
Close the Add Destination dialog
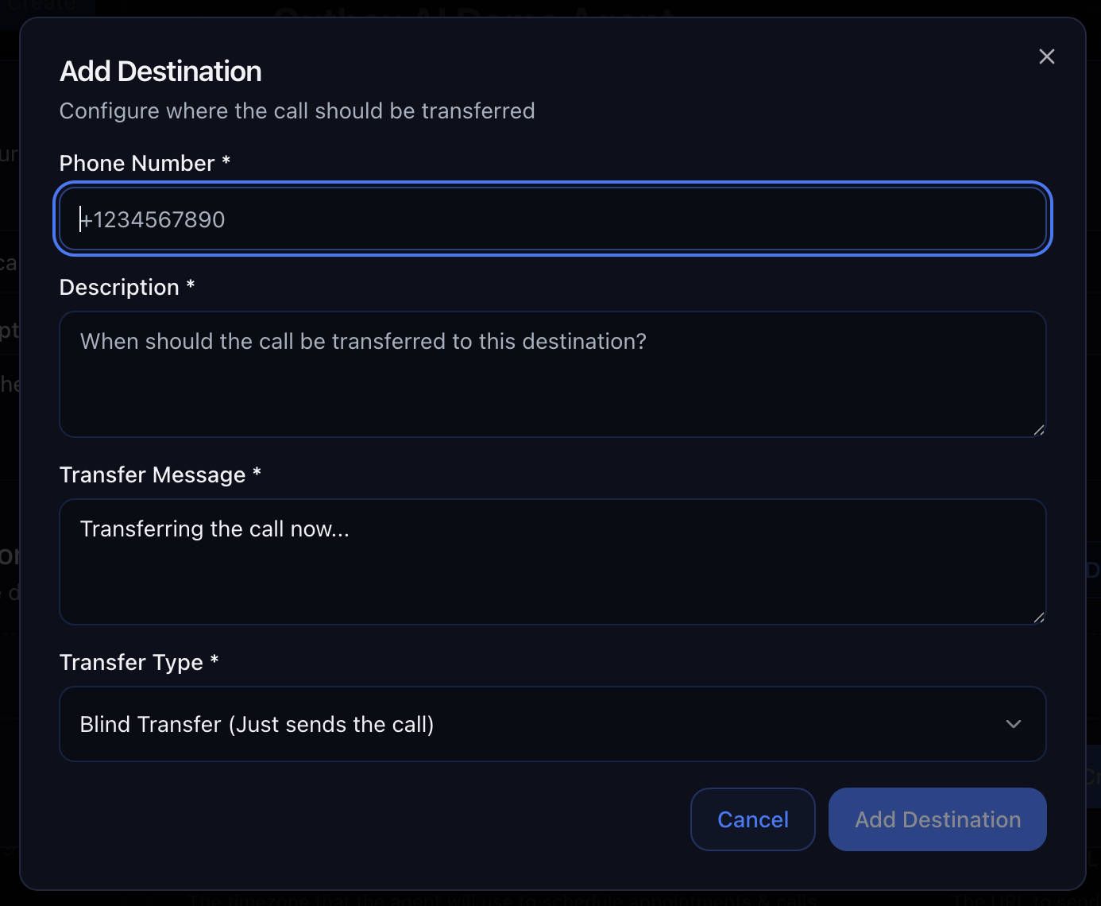point(1046,56)
